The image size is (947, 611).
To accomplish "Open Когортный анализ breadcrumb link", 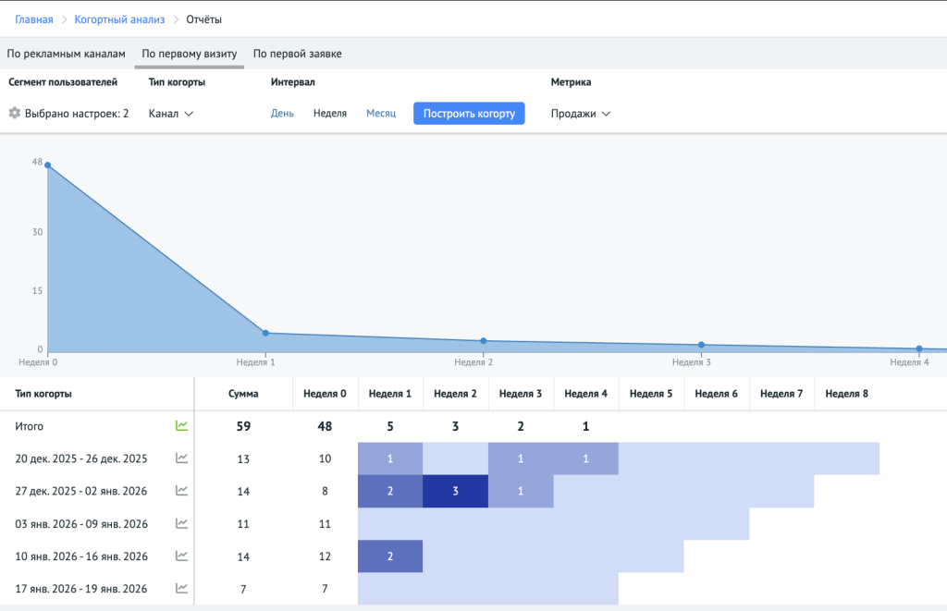I will (119, 19).
